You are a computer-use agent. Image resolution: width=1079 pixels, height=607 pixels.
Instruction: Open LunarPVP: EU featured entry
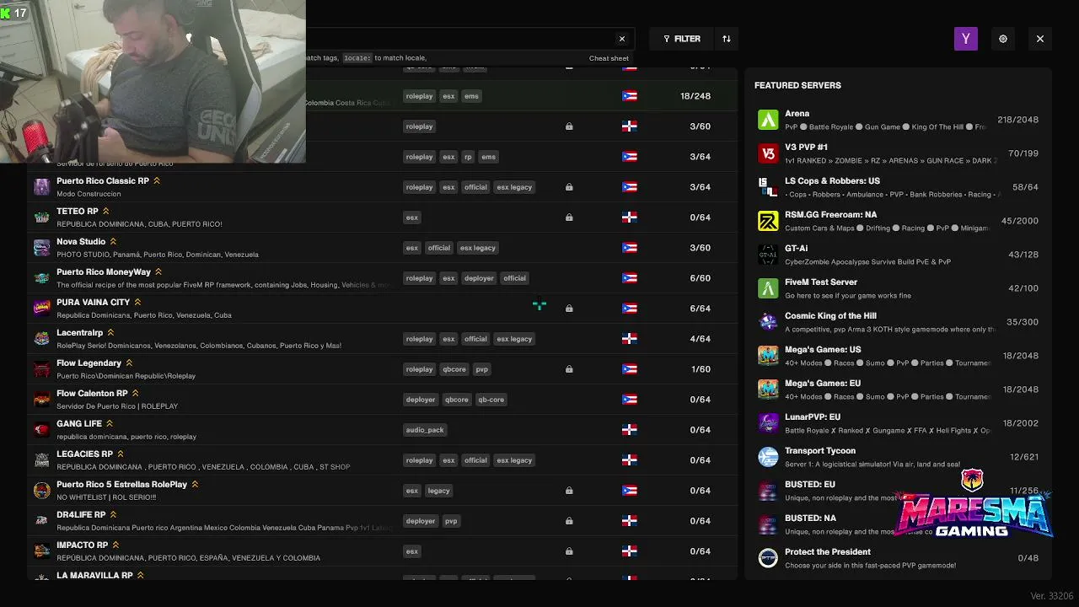point(898,423)
